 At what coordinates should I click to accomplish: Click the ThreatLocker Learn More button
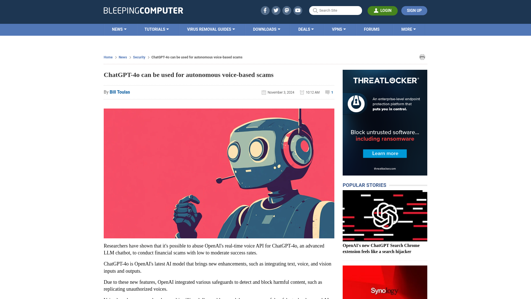(385, 153)
